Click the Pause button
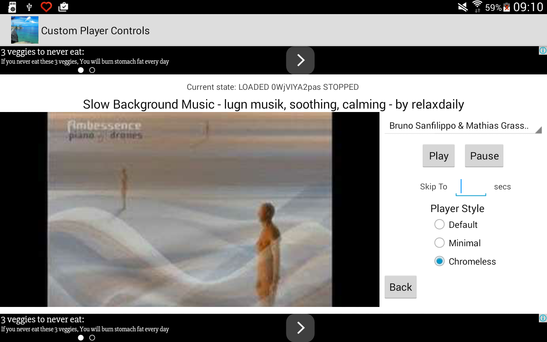The height and width of the screenshot is (342, 547). tap(484, 156)
